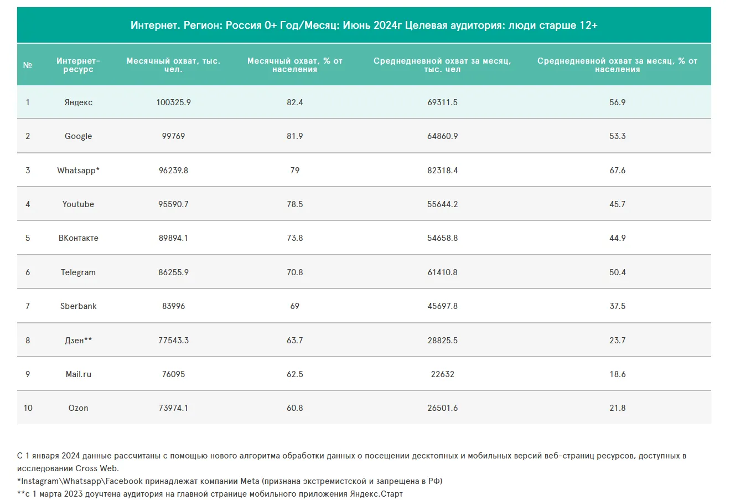
Task: Click Среднедневной охват за месяц, тыс. чел header
Action: pos(442,65)
